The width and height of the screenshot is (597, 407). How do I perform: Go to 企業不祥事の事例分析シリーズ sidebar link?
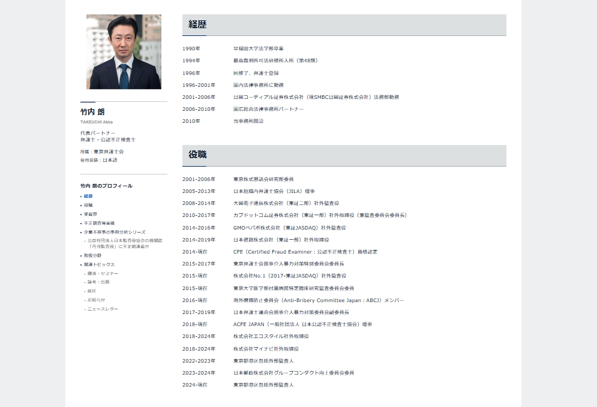coord(115,232)
